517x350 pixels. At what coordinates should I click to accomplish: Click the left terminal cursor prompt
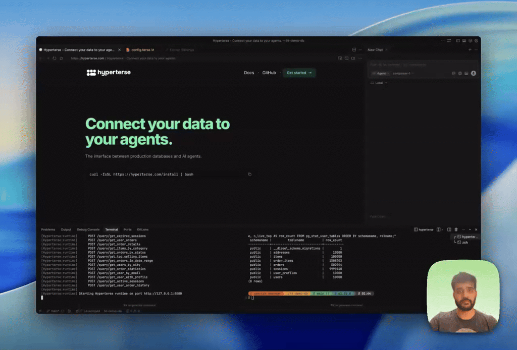point(42,298)
